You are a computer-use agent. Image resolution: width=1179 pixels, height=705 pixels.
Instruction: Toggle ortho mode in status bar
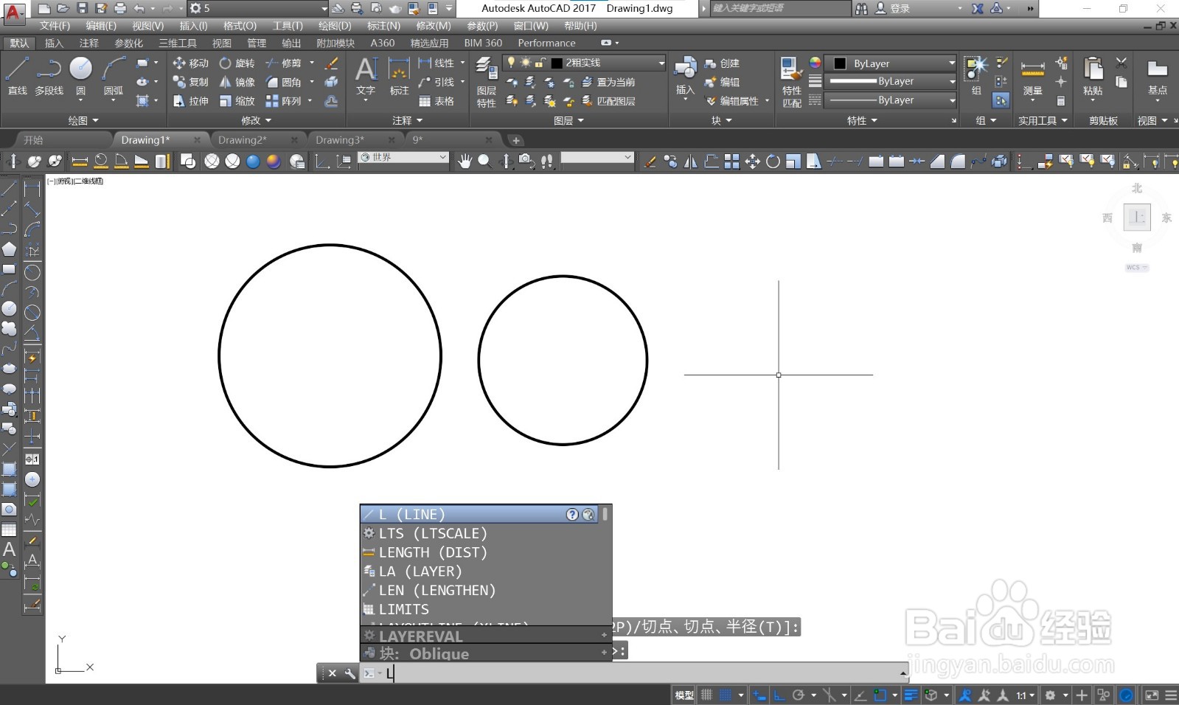[x=779, y=695]
